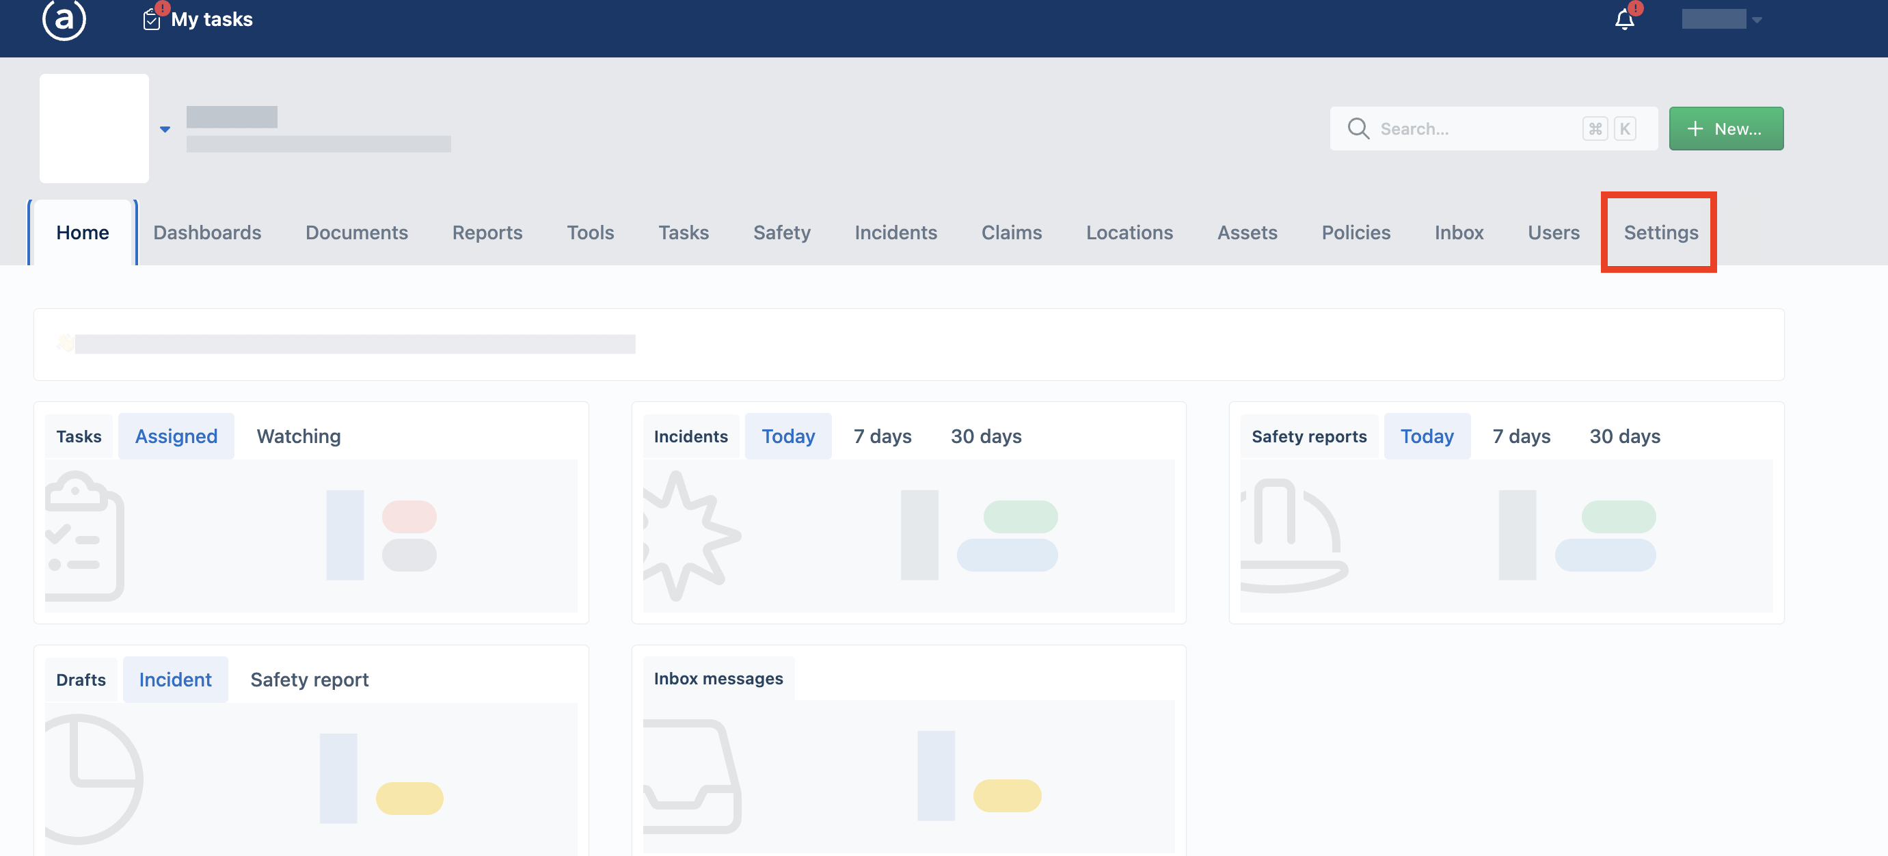Open My tasks clipboard icon
This screenshot has width=1888, height=856.
pos(152,19)
